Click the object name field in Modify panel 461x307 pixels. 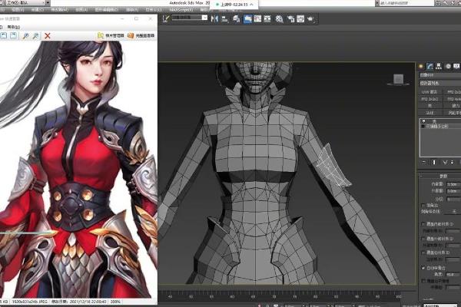point(439,75)
